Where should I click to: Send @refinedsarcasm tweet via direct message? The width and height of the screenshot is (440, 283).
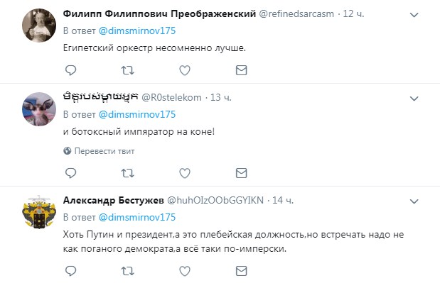(242, 70)
